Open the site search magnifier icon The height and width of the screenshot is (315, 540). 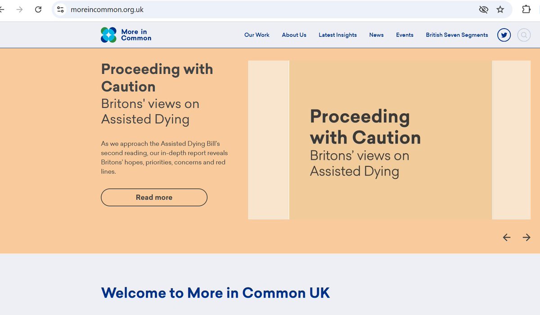pos(524,35)
